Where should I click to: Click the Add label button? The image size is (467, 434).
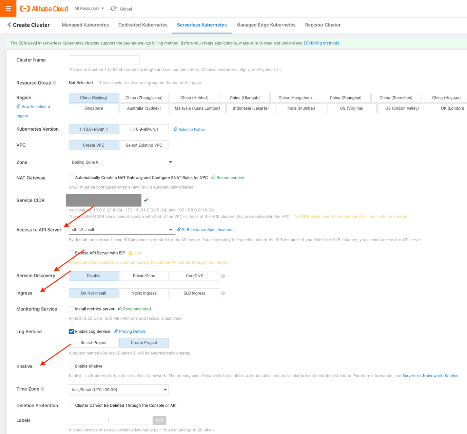click(x=159, y=420)
